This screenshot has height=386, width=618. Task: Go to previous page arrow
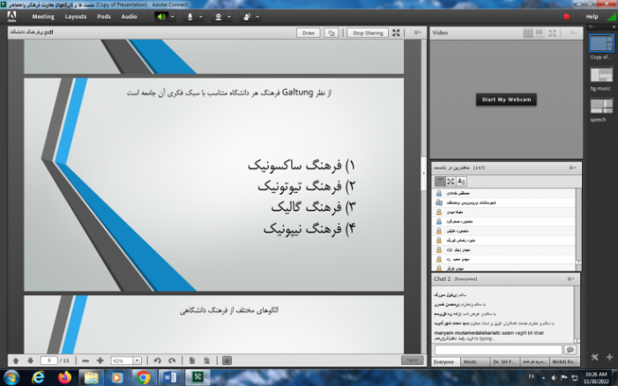point(16,360)
